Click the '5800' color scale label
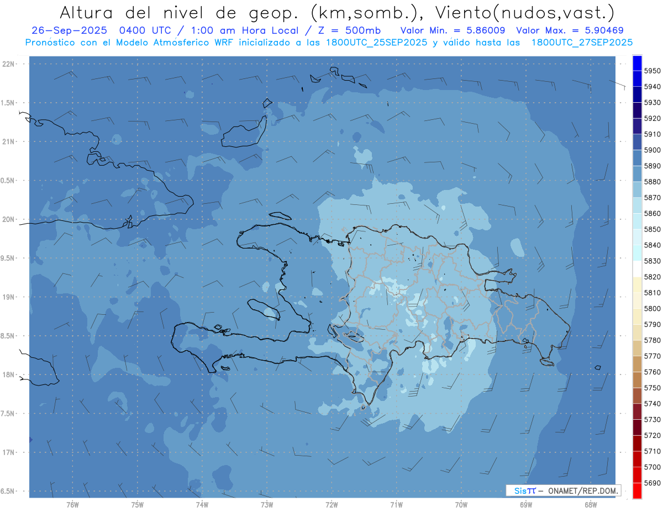663x512 pixels. (x=653, y=308)
